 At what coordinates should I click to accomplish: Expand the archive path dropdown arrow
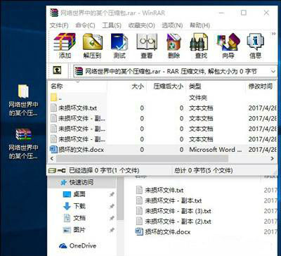[x=273, y=71]
